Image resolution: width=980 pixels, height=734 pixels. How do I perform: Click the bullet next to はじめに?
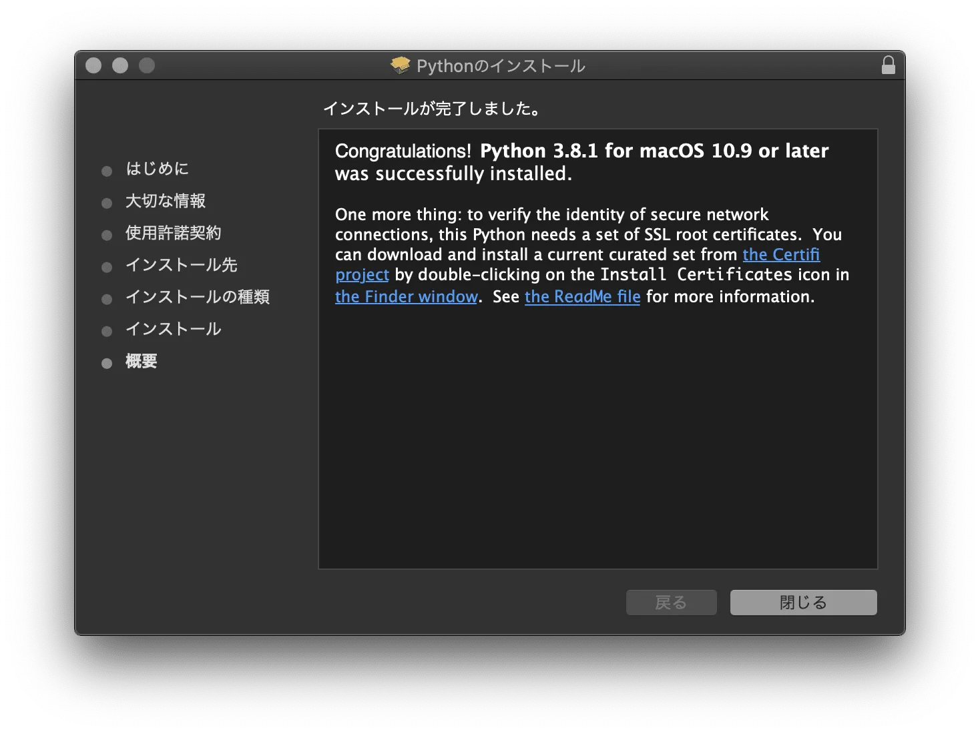click(x=107, y=171)
